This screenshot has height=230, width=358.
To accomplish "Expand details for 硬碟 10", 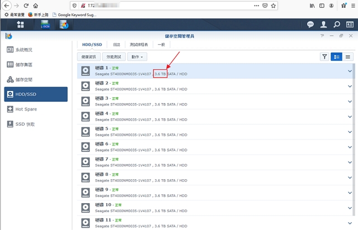I will pos(350,208).
